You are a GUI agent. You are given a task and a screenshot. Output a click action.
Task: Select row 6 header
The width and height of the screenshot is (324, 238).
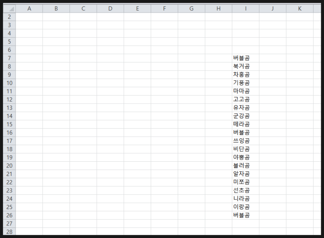[x=9, y=50]
